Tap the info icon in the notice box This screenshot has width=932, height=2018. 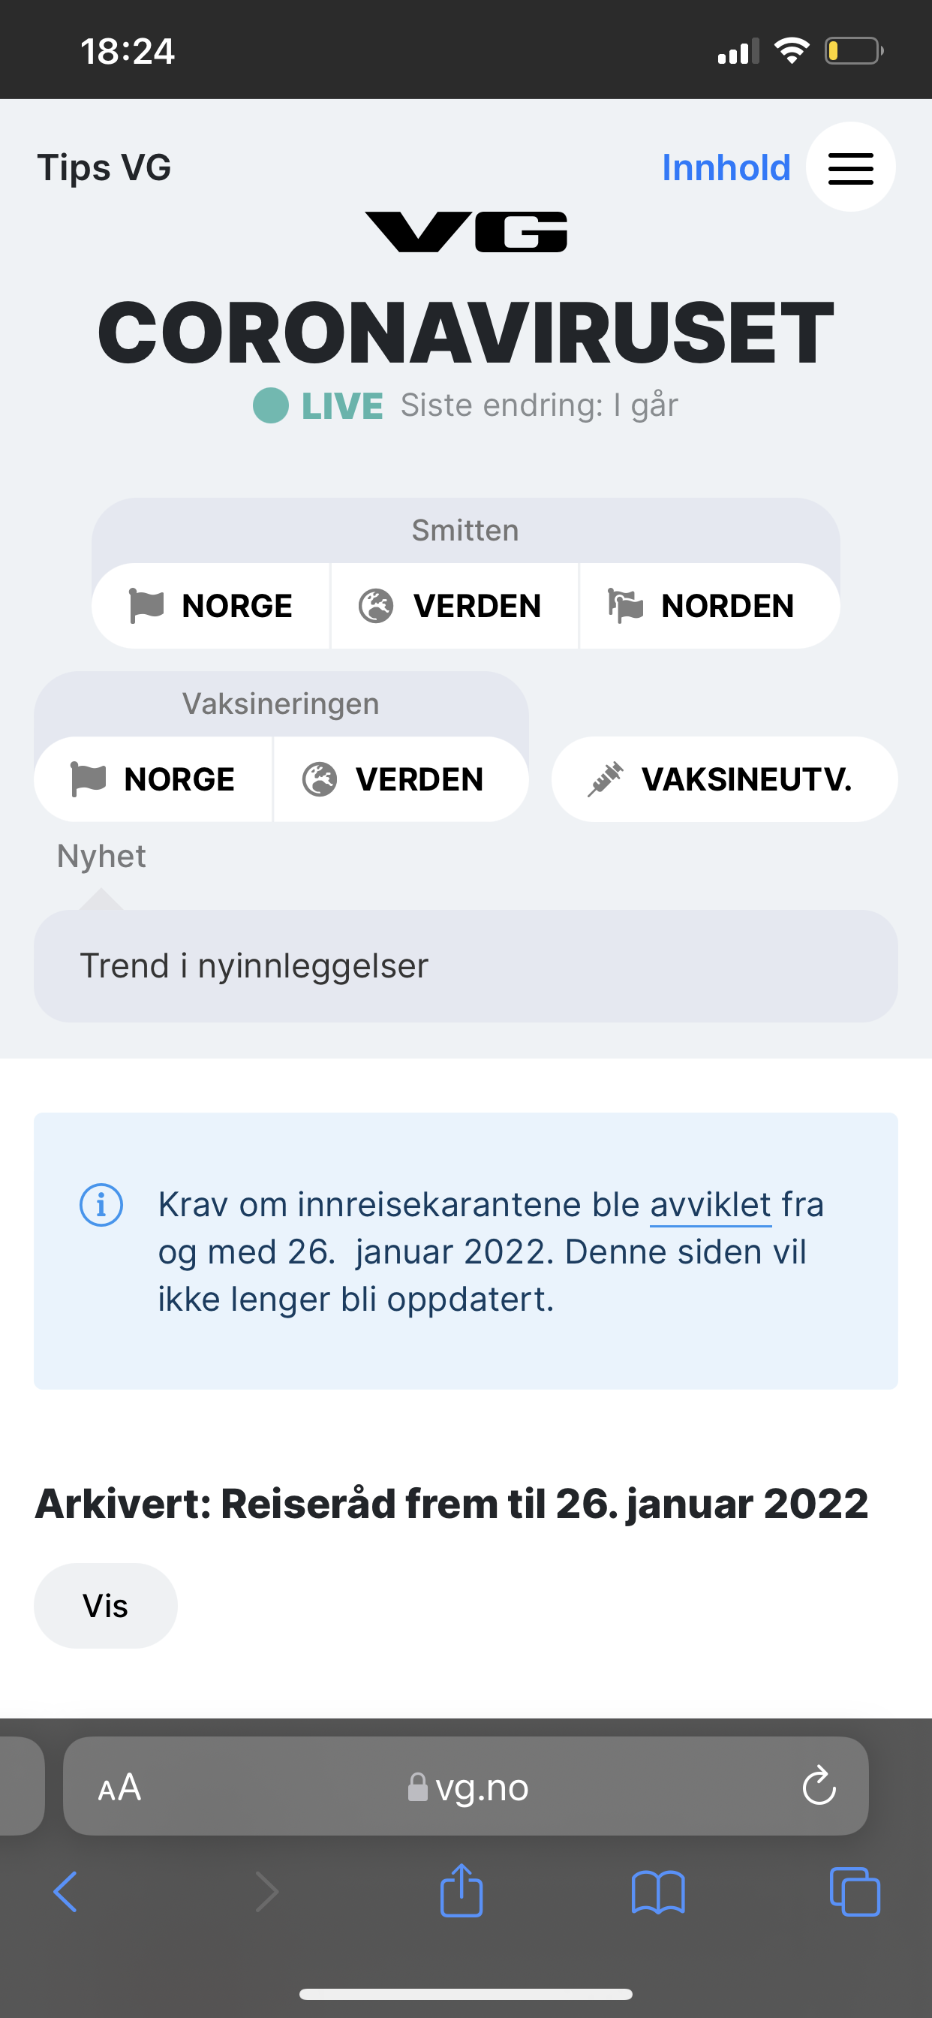coord(102,1205)
